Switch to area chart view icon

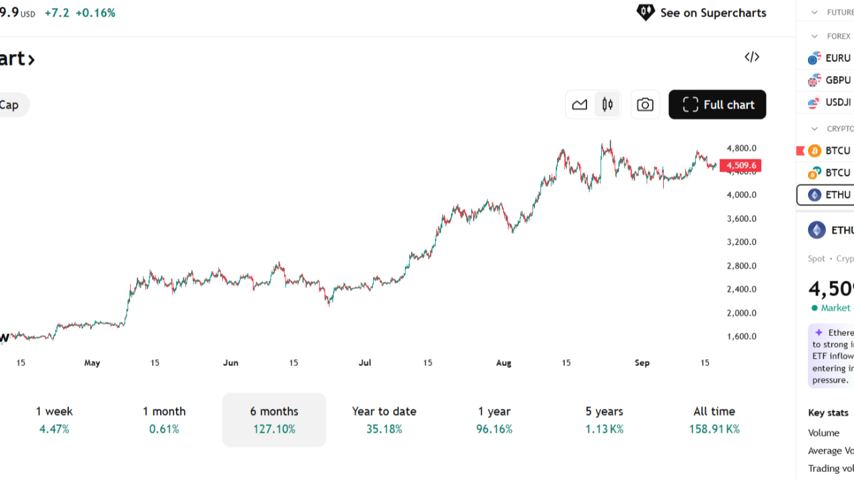tap(580, 105)
